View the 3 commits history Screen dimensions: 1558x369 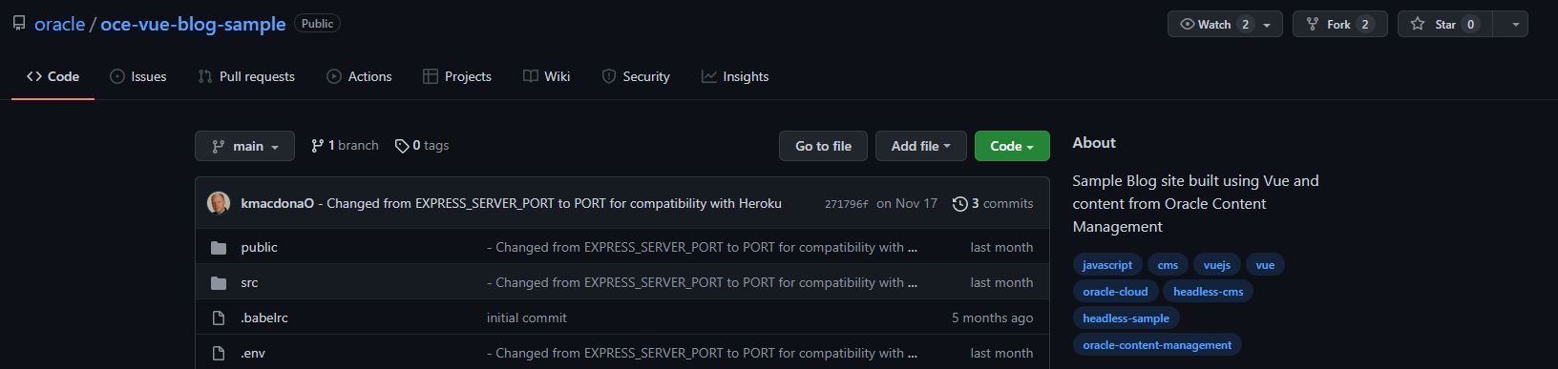click(x=993, y=203)
